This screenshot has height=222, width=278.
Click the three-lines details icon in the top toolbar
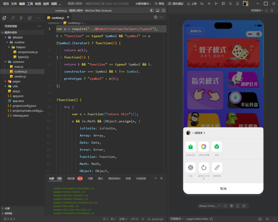pyautogui.click(x=230, y=4)
